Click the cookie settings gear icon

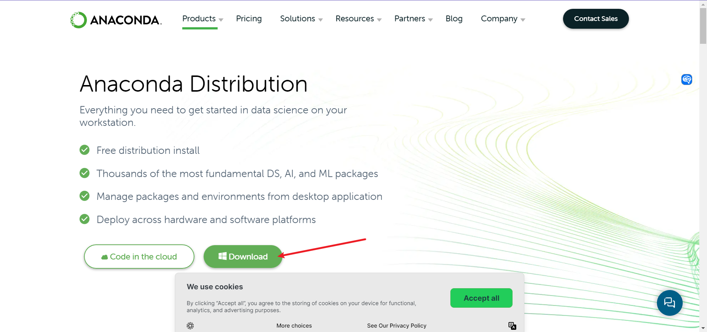(x=190, y=326)
